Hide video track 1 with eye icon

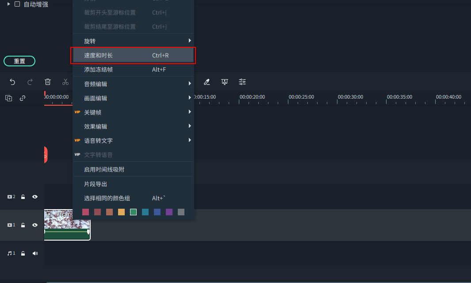tap(35, 225)
